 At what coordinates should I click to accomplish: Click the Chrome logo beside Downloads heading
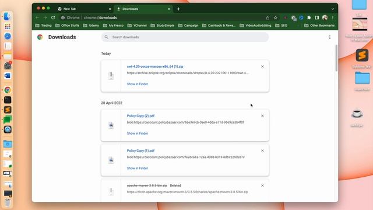click(x=40, y=37)
